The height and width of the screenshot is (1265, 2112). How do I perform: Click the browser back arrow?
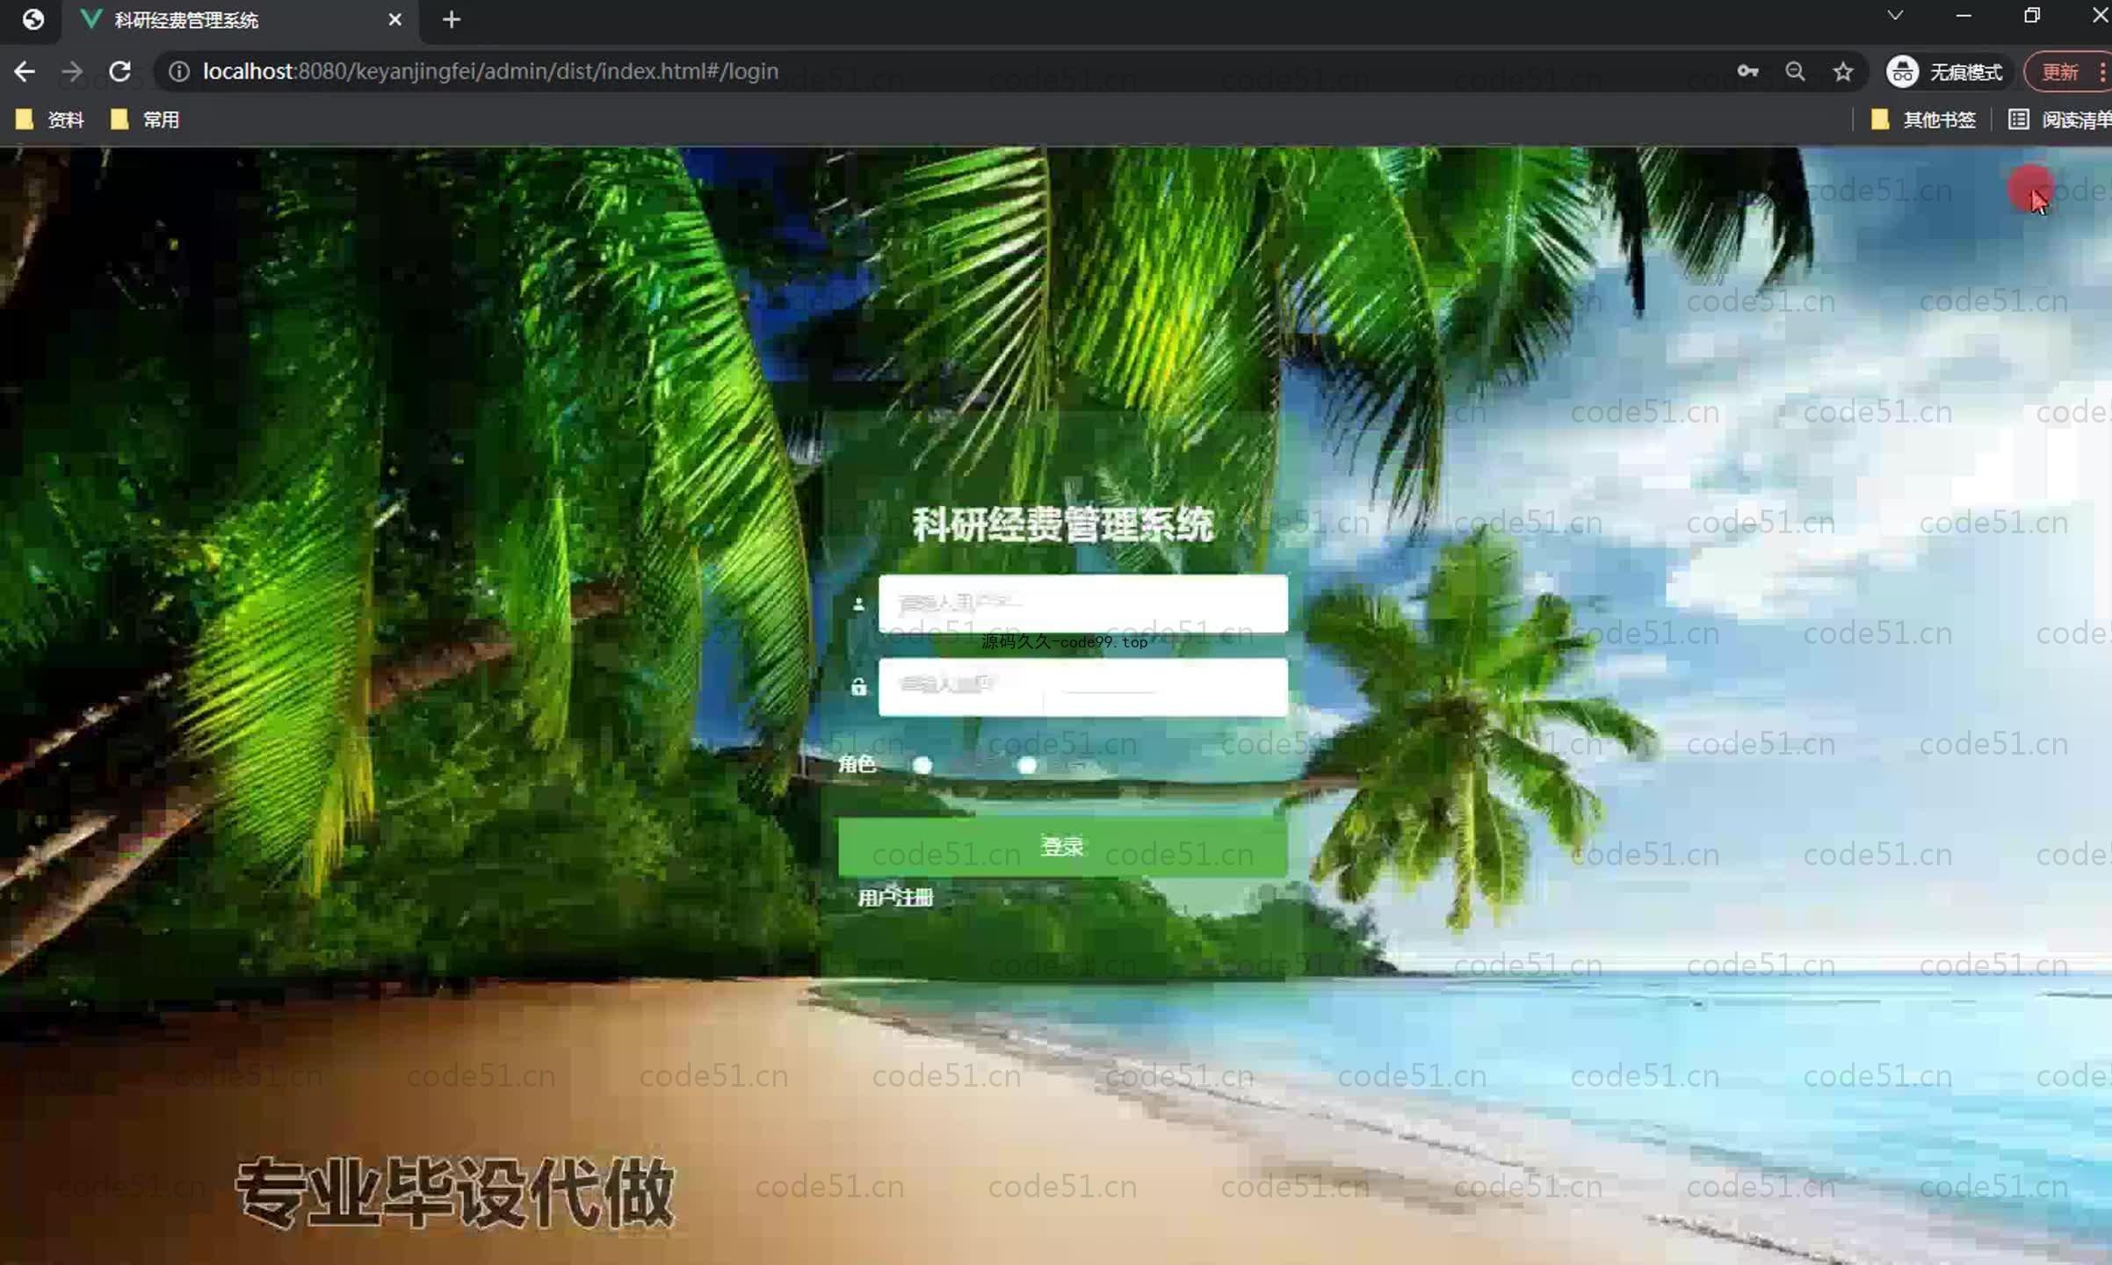click(x=25, y=71)
